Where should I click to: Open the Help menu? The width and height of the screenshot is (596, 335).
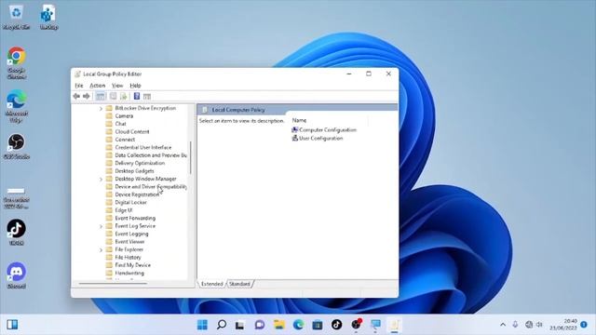135,86
